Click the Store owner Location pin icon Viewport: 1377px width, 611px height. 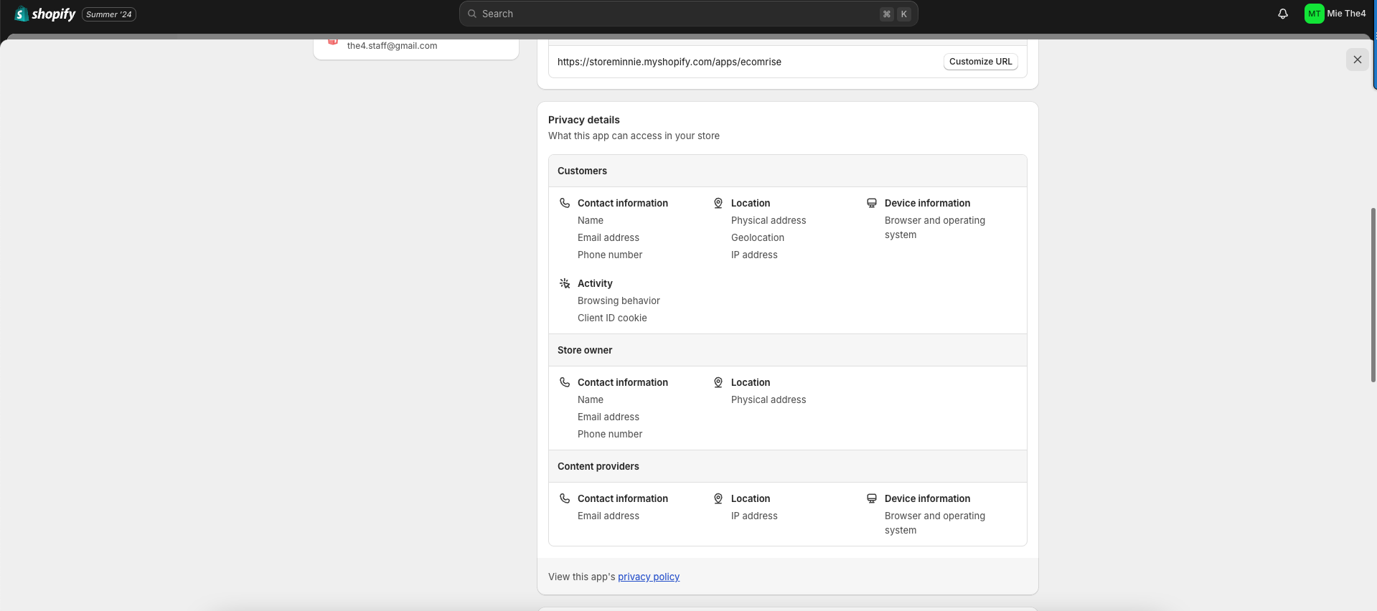718,382
